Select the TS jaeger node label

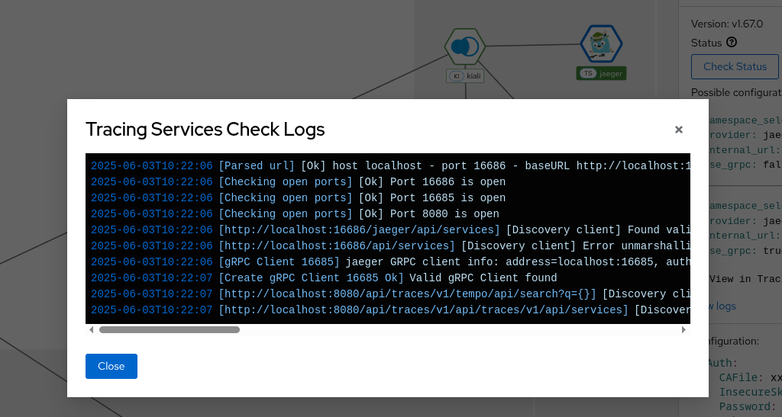pos(601,74)
